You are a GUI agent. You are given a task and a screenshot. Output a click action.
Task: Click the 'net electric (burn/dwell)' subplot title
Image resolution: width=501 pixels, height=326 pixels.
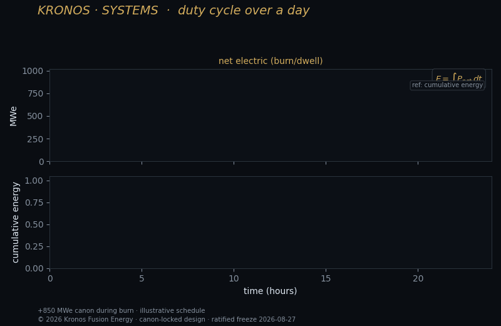[271, 61]
